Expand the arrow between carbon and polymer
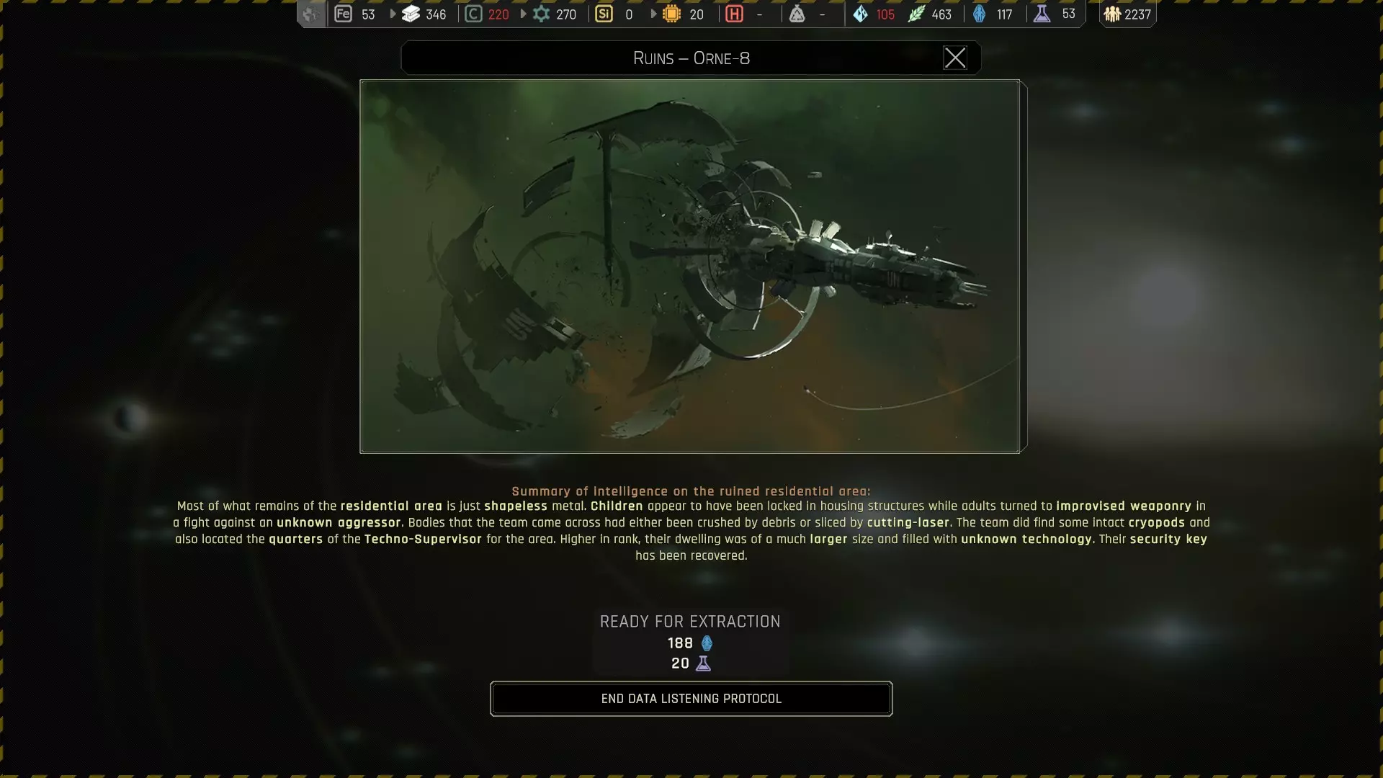The width and height of the screenshot is (1383, 778). point(523,14)
